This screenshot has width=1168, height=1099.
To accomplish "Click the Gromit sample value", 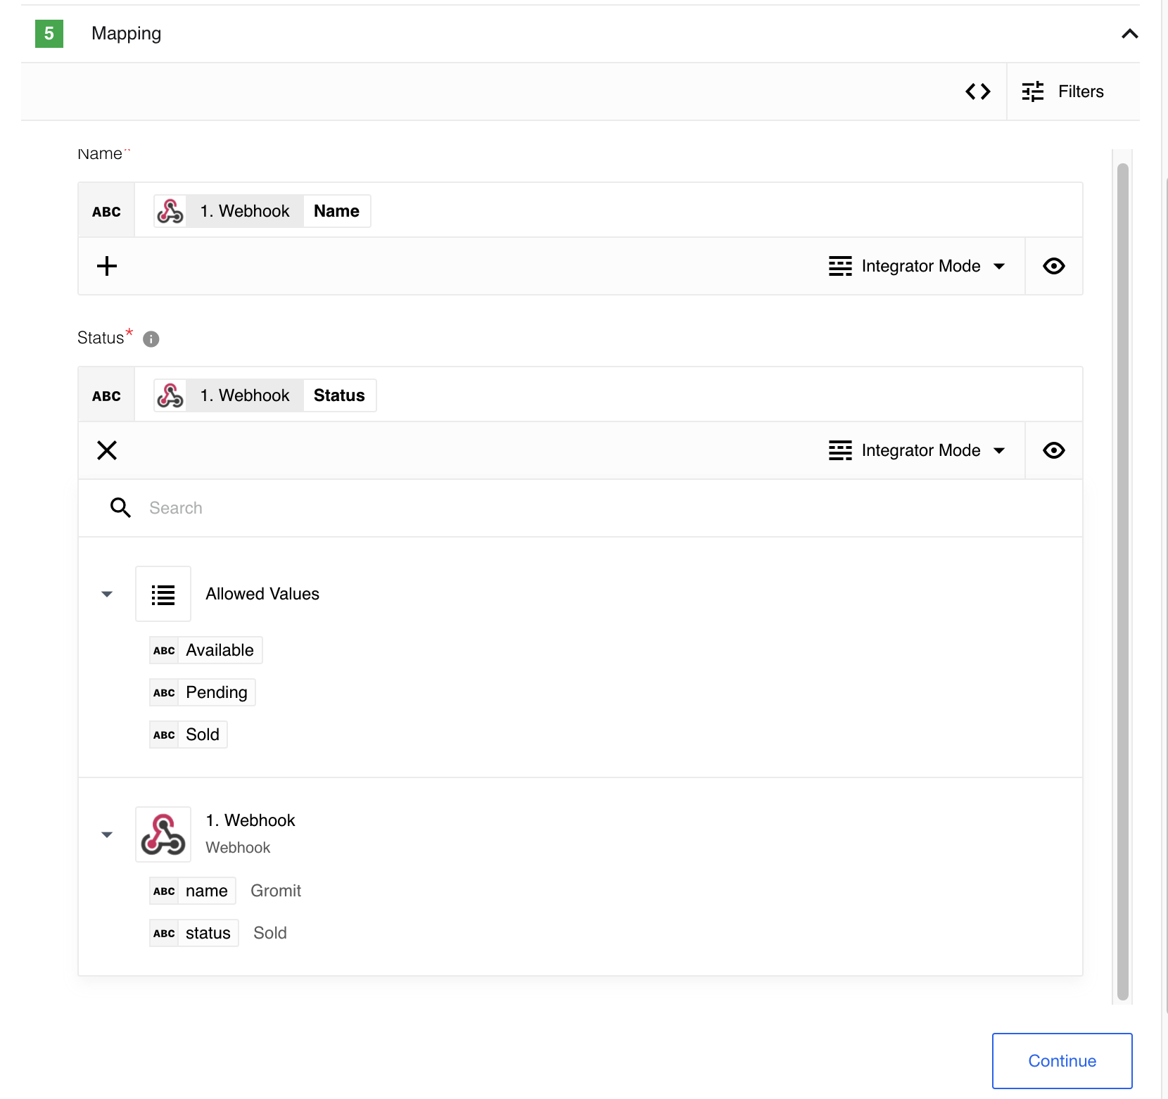I will (x=276, y=891).
